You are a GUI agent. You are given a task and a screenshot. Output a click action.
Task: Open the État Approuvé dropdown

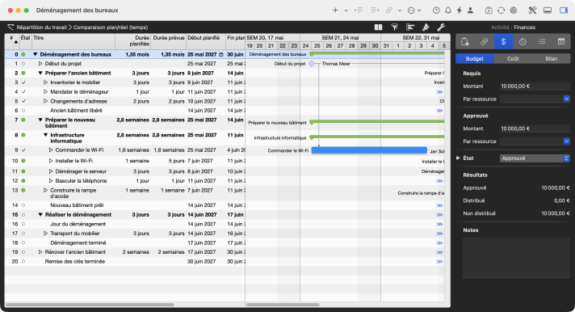coord(535,158)
